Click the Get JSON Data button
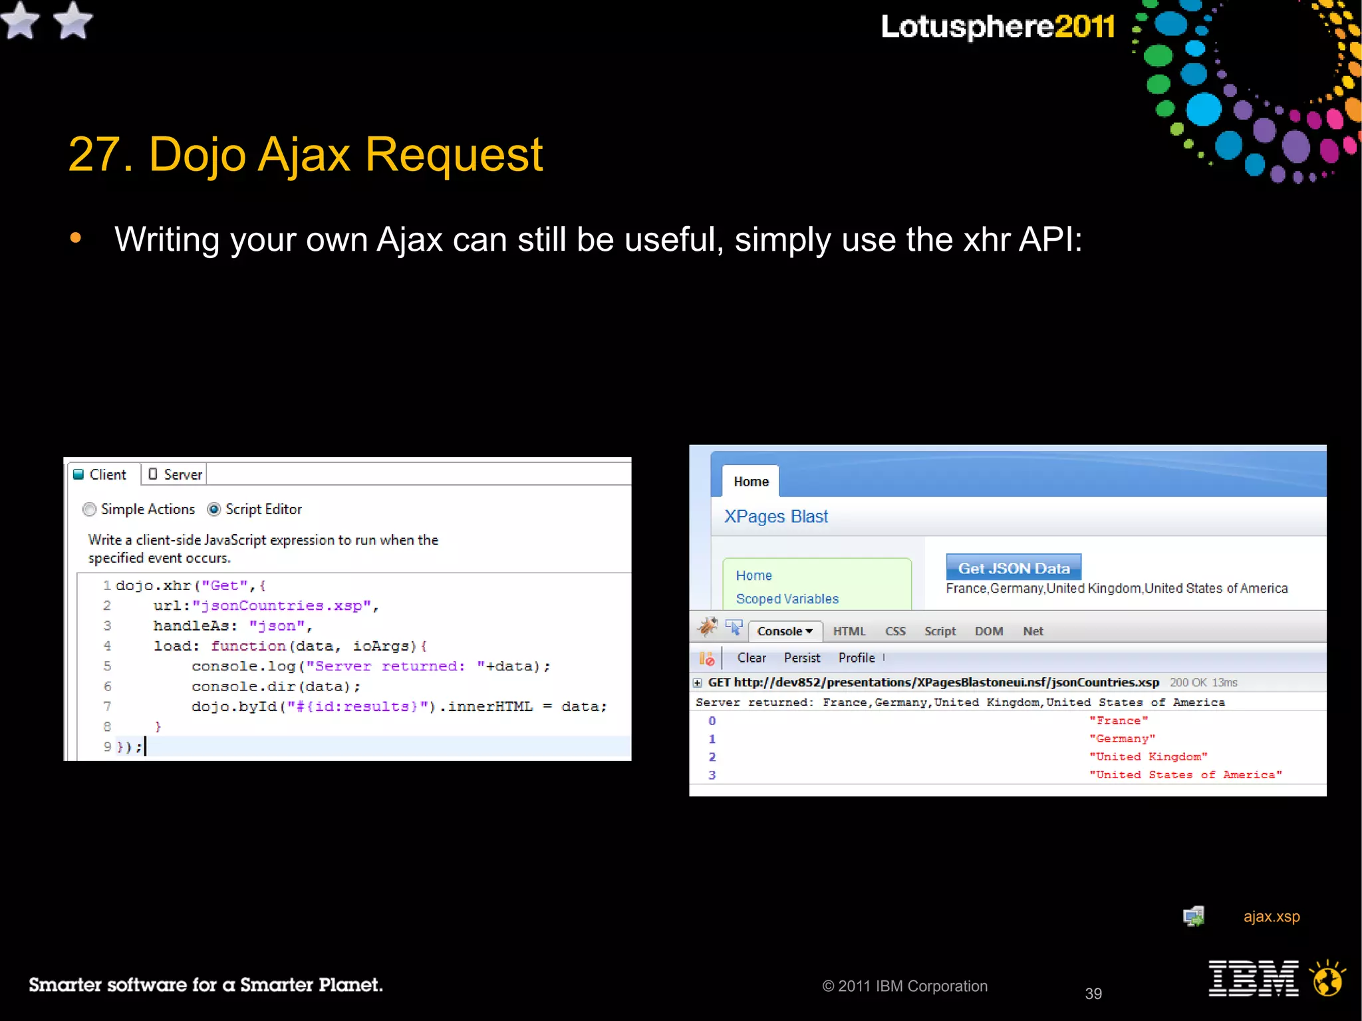 click(x=1014, y=567)
